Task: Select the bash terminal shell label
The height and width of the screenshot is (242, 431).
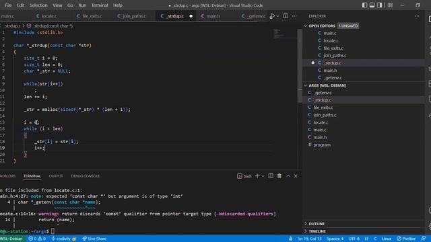Action: [x=244, y=176]
